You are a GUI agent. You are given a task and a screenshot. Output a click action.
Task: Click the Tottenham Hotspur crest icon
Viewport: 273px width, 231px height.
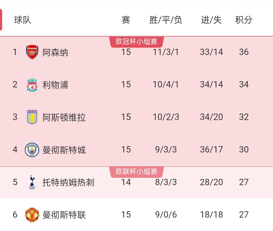point(32,182)
